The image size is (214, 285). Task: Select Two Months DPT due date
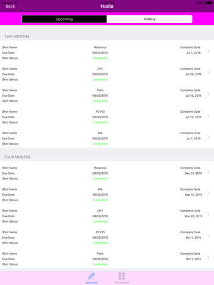coord(100,74)
